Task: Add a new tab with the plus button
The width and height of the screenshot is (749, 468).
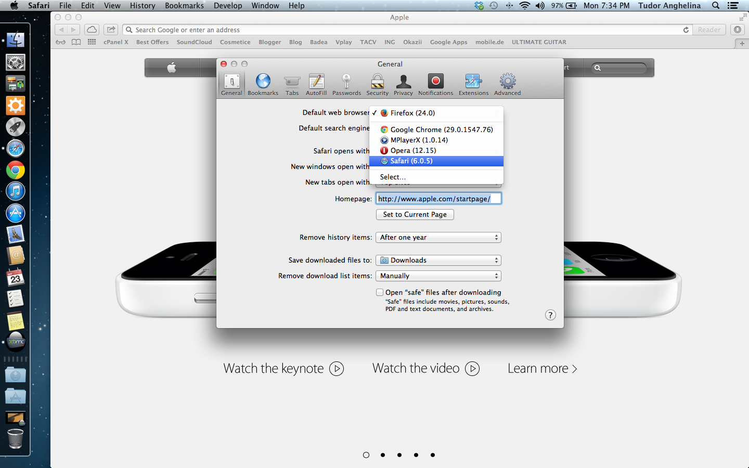Action: tap(742, 43)
